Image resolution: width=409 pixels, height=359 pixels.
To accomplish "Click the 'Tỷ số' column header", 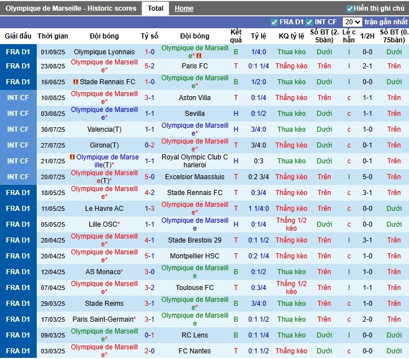I will click(x=150, y=36).
